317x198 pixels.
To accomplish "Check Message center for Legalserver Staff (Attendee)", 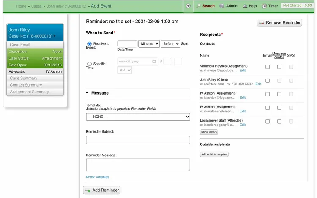I will (279, 122).
